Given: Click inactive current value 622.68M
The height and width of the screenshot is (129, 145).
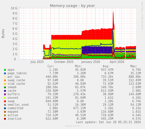Looking at the screenshot, I should coord(52,119).
